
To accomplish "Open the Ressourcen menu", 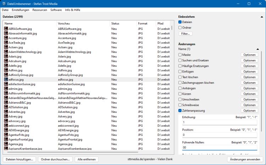I will 40,10.
